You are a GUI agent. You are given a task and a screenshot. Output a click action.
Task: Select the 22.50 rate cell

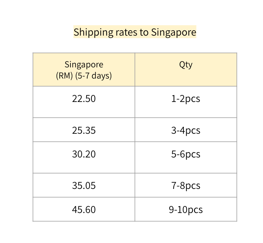(x=84, y=99)
